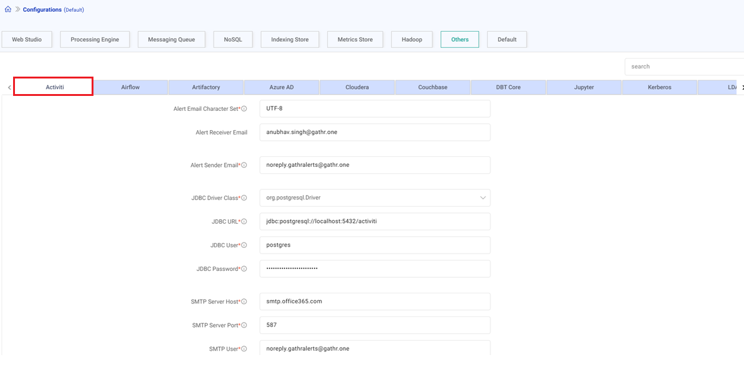
Task: Select the Hadoop category tab
Action: [411, 39]
